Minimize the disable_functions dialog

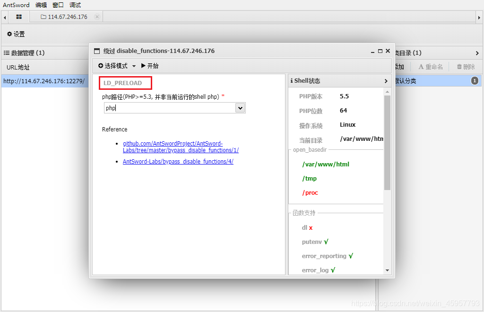click(x=372, y=51)
